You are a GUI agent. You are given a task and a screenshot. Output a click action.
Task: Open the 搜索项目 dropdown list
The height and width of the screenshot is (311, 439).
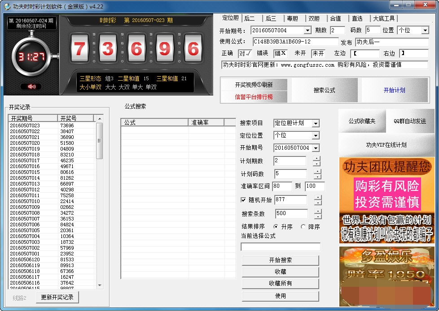(x=316, y=123)
